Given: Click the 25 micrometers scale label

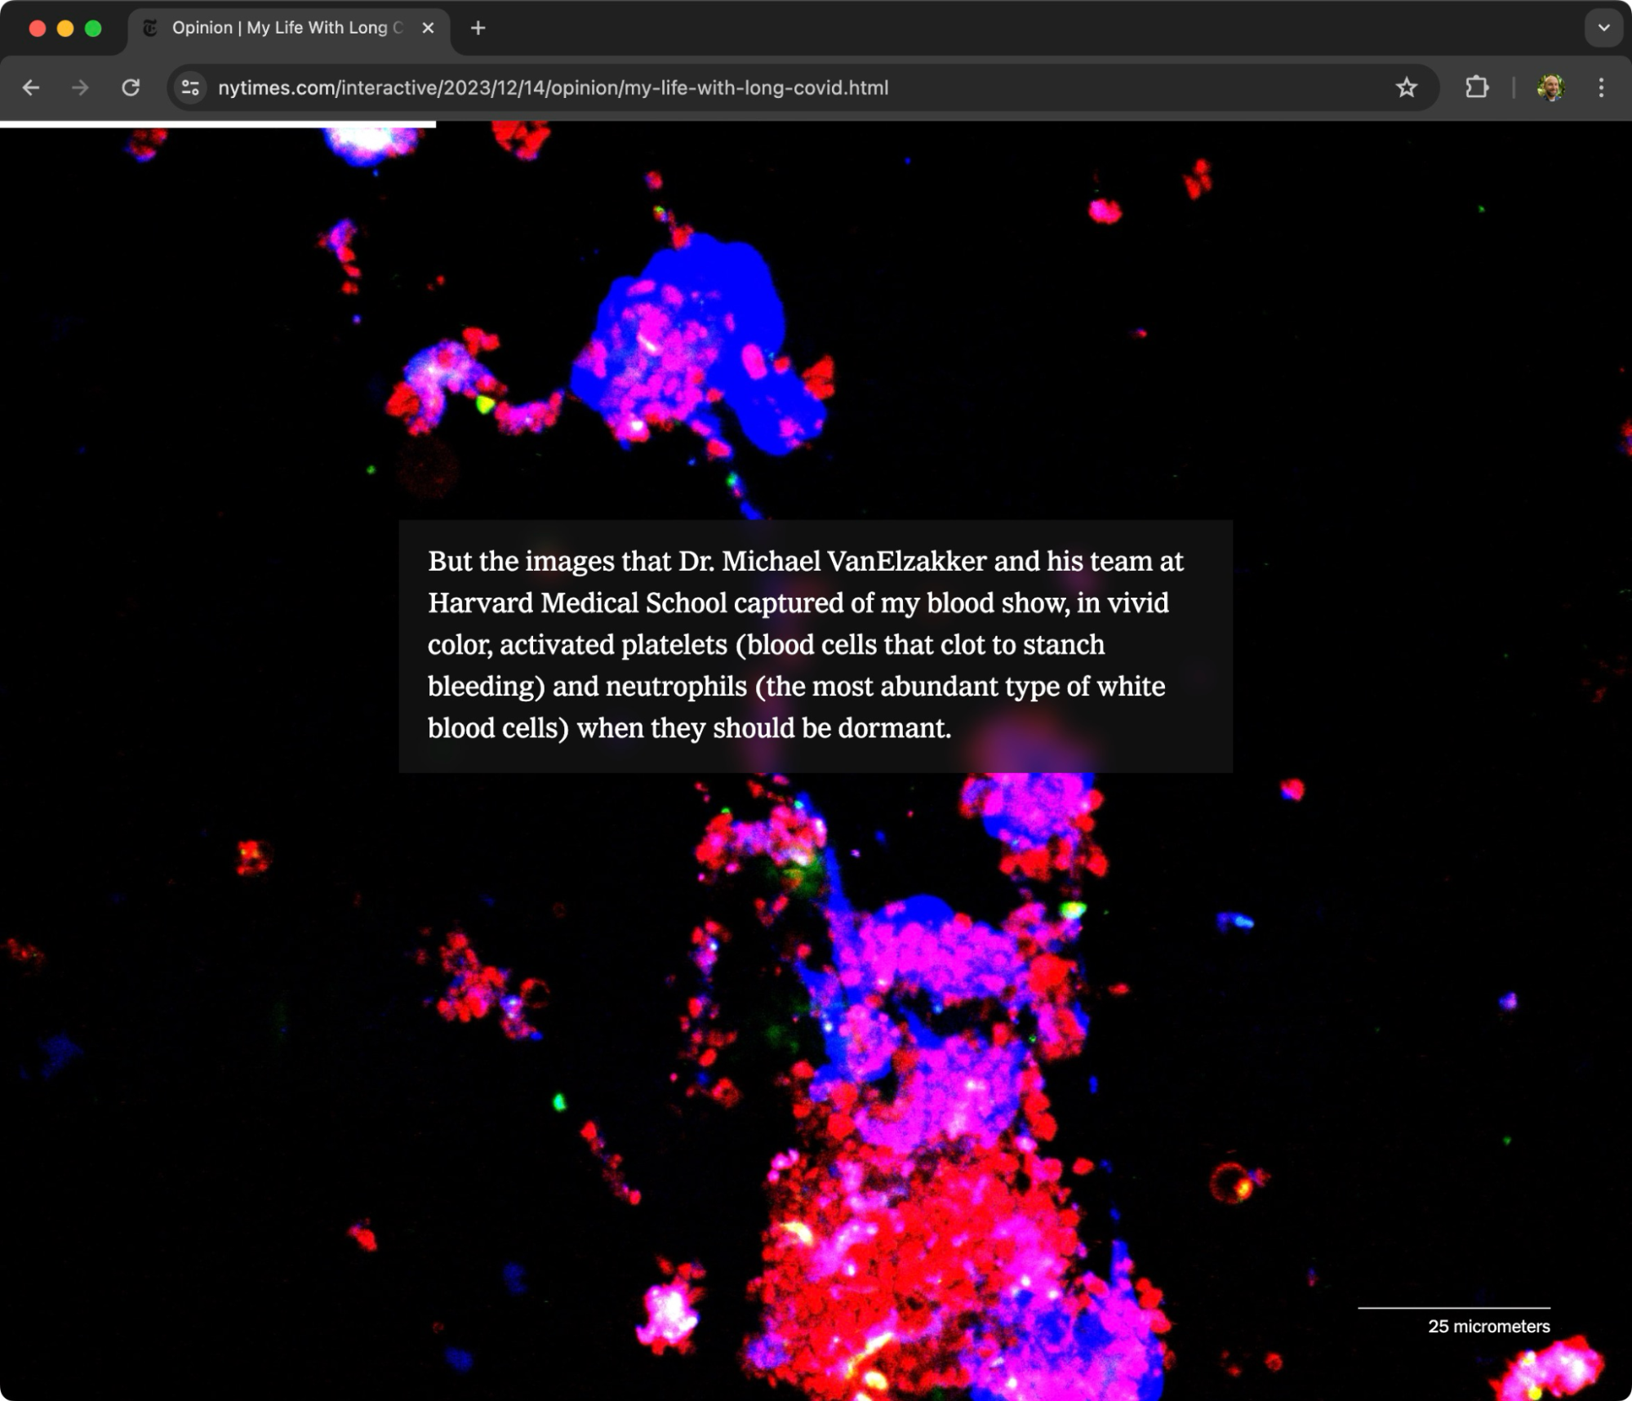Looking at the screenshot, I should [1488, 1326].
